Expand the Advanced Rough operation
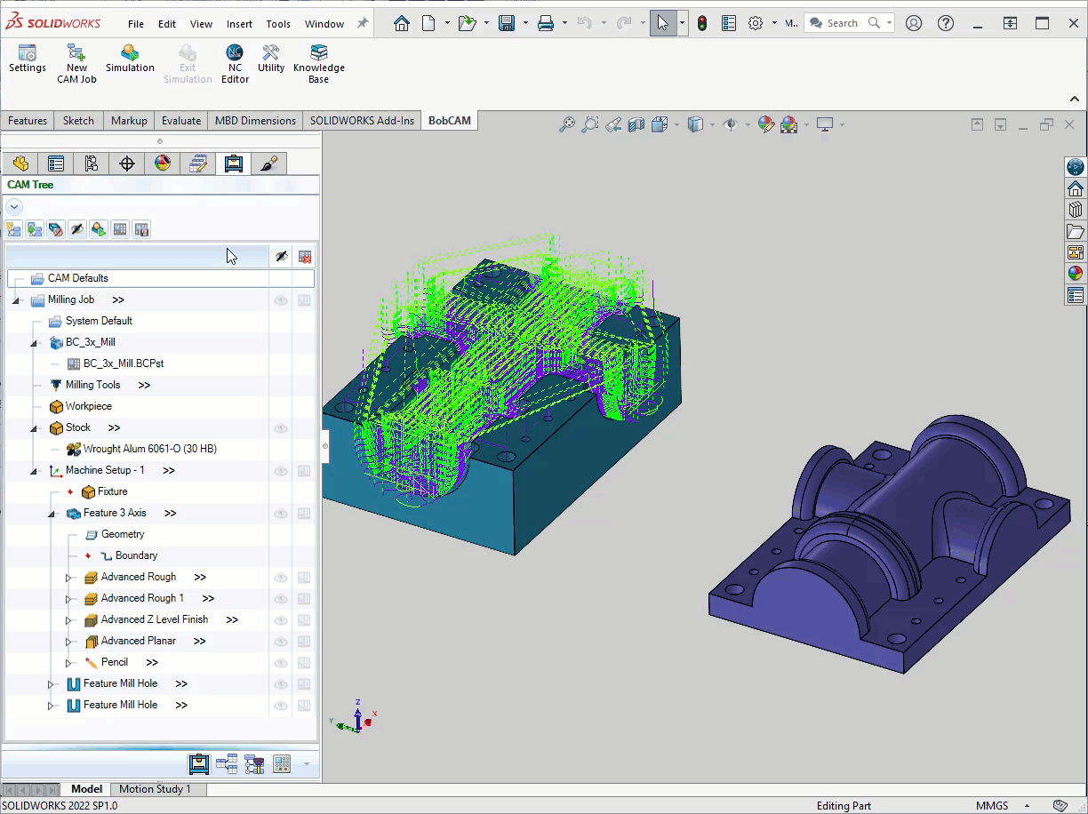The height and width of the screenshot is (814, 1088). 69,578
